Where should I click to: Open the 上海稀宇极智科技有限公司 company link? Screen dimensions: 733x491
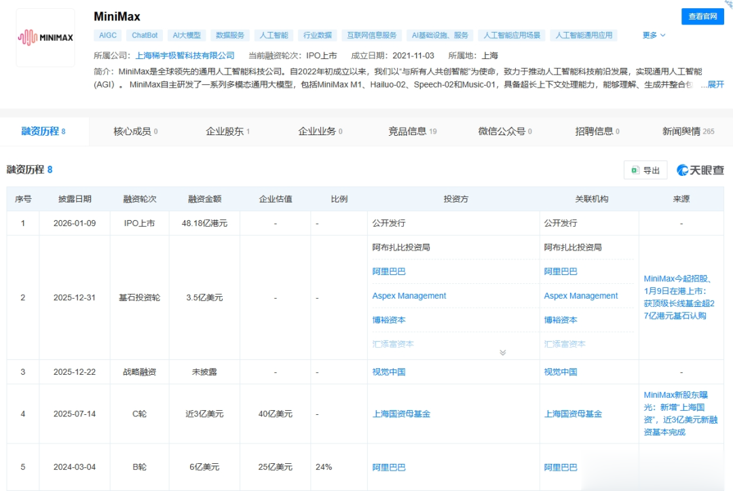point(185,56)
